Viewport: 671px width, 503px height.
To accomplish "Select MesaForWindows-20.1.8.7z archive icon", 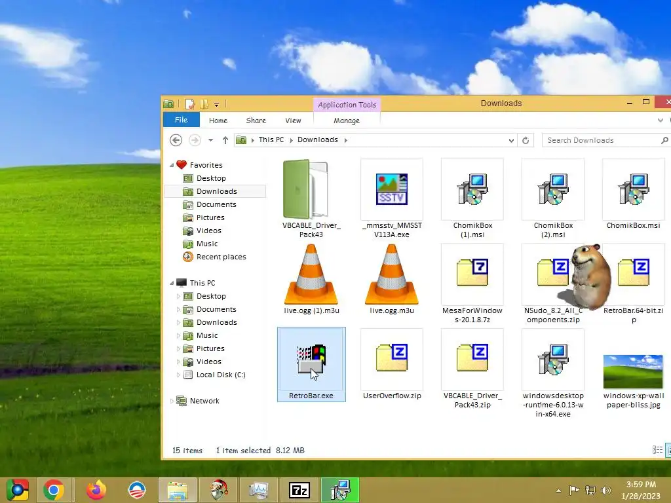I will 472,272.
